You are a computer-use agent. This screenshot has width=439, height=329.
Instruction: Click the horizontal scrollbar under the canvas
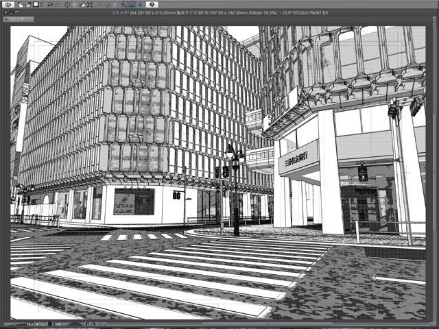point(268,324)
